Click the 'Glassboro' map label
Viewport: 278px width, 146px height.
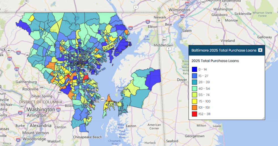click(220, 15)
